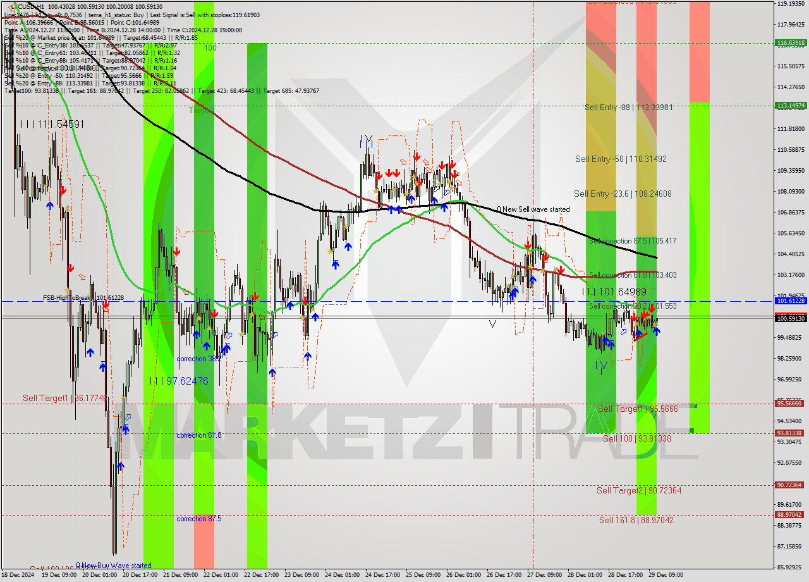Image resolution: width=809 pixels, height=582 pixels.
Task: Click the 'Sell Entry -23.6 | 108.24608' label
Action: 623,194
